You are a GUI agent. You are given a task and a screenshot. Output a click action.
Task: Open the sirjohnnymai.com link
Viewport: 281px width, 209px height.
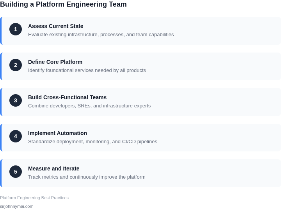17,206
